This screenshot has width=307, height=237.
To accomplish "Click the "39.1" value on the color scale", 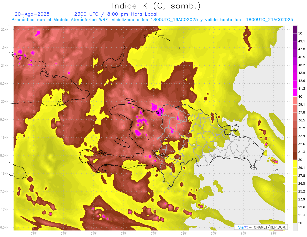I will point(301,104).
